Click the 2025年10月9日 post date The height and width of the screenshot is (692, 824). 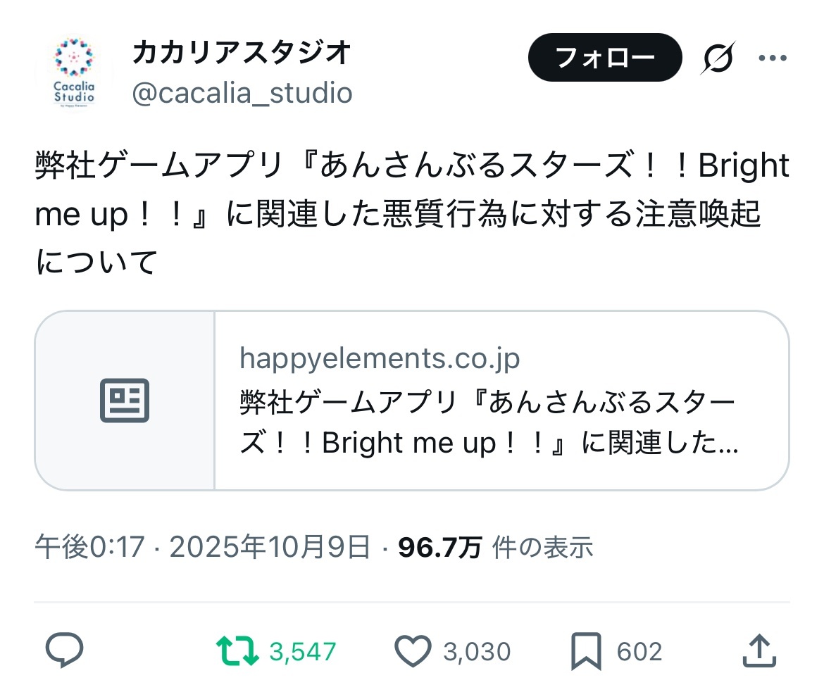(x=270, y=547)
